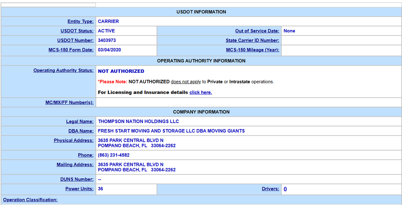The width and height of the screenshot is (402, 205).
Task: Click the does not apply underlined text
Action: point(186,82)
